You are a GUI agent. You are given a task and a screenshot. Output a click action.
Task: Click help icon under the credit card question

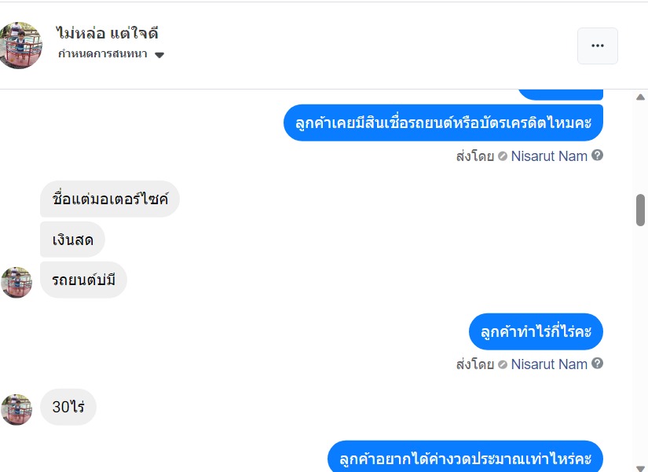[598, 156]
